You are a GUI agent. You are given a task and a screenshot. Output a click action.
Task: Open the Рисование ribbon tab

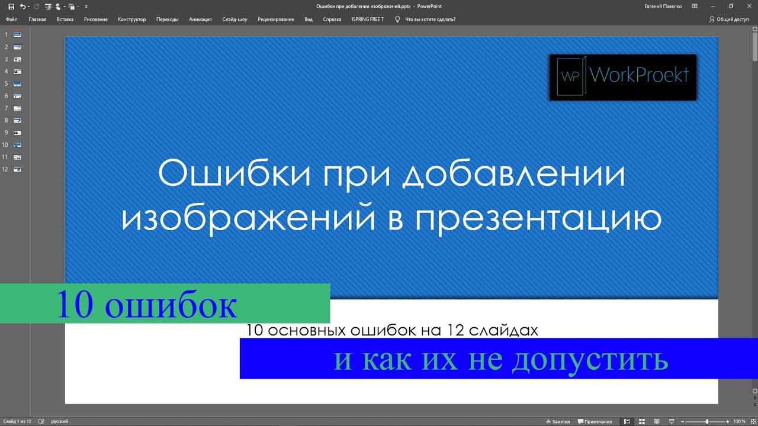96,19
